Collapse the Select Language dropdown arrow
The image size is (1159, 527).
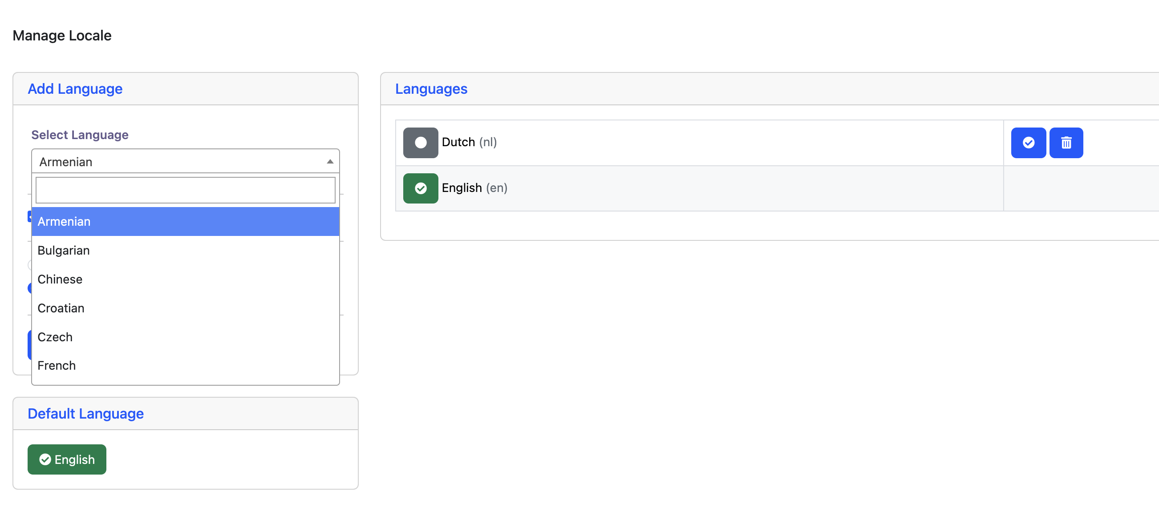330,162
